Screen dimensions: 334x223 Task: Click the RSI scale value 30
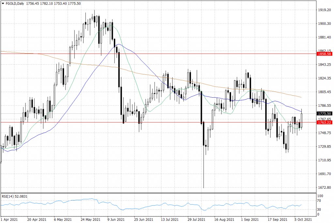click(319, 210)
